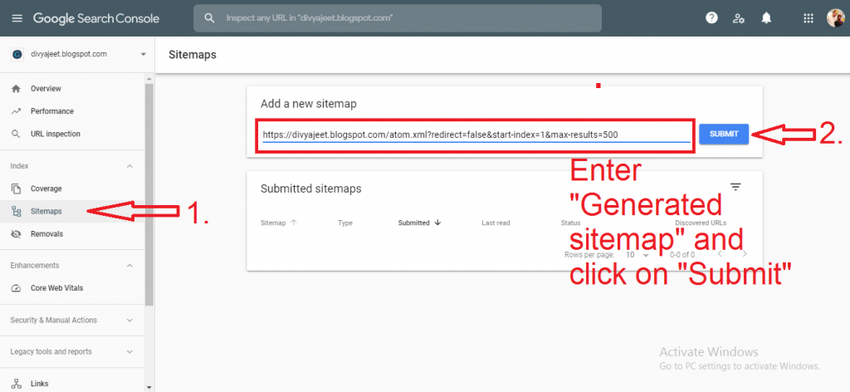Expand Security & Manual Actions section
This screenshot has width=850, height=392.
(129, 321)
